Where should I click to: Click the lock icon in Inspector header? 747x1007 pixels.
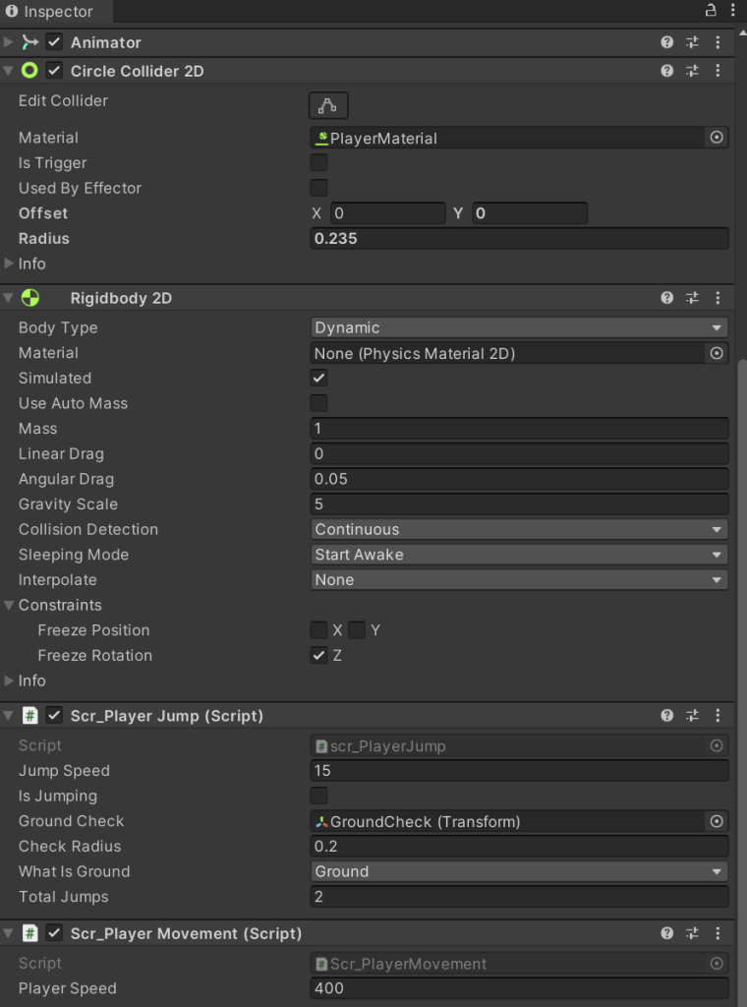pyautogui.click(x=711, y=11)
